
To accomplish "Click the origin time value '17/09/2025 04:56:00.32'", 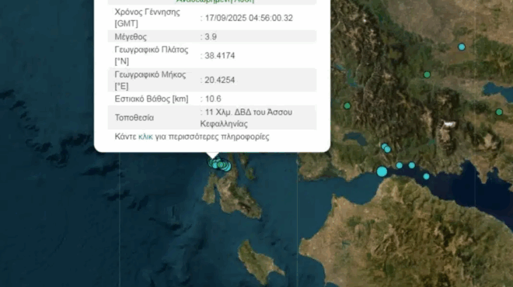I will click(x=249, y=18).
